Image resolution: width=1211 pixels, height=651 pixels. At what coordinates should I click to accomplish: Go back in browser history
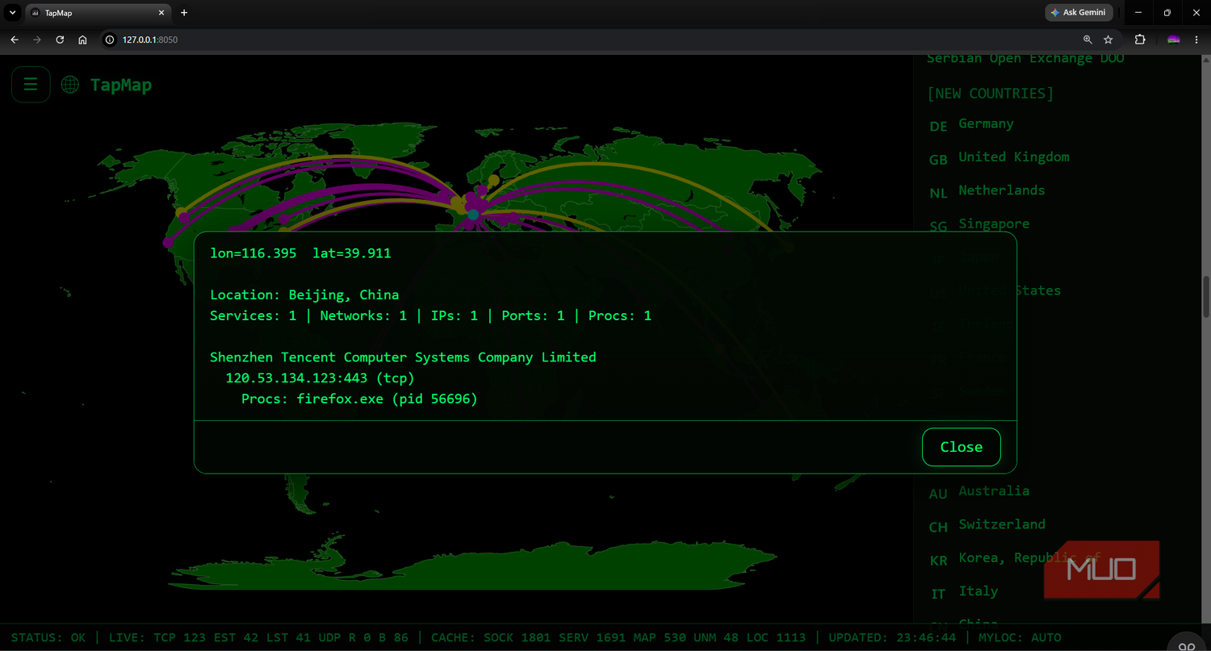click(15, 40)
